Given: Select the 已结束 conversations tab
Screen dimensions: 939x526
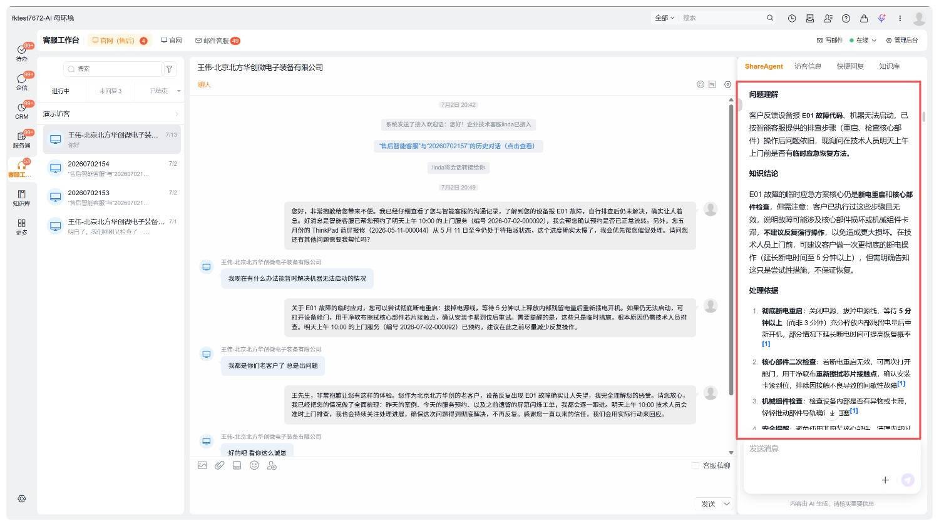Looking at the screenshot, I should point(159,91).
